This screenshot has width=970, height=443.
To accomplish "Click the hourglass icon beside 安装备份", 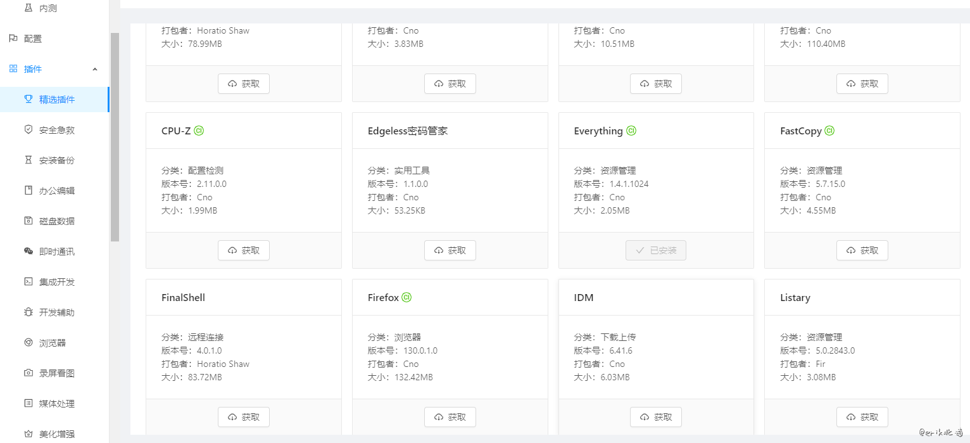I will coord(28,160).
